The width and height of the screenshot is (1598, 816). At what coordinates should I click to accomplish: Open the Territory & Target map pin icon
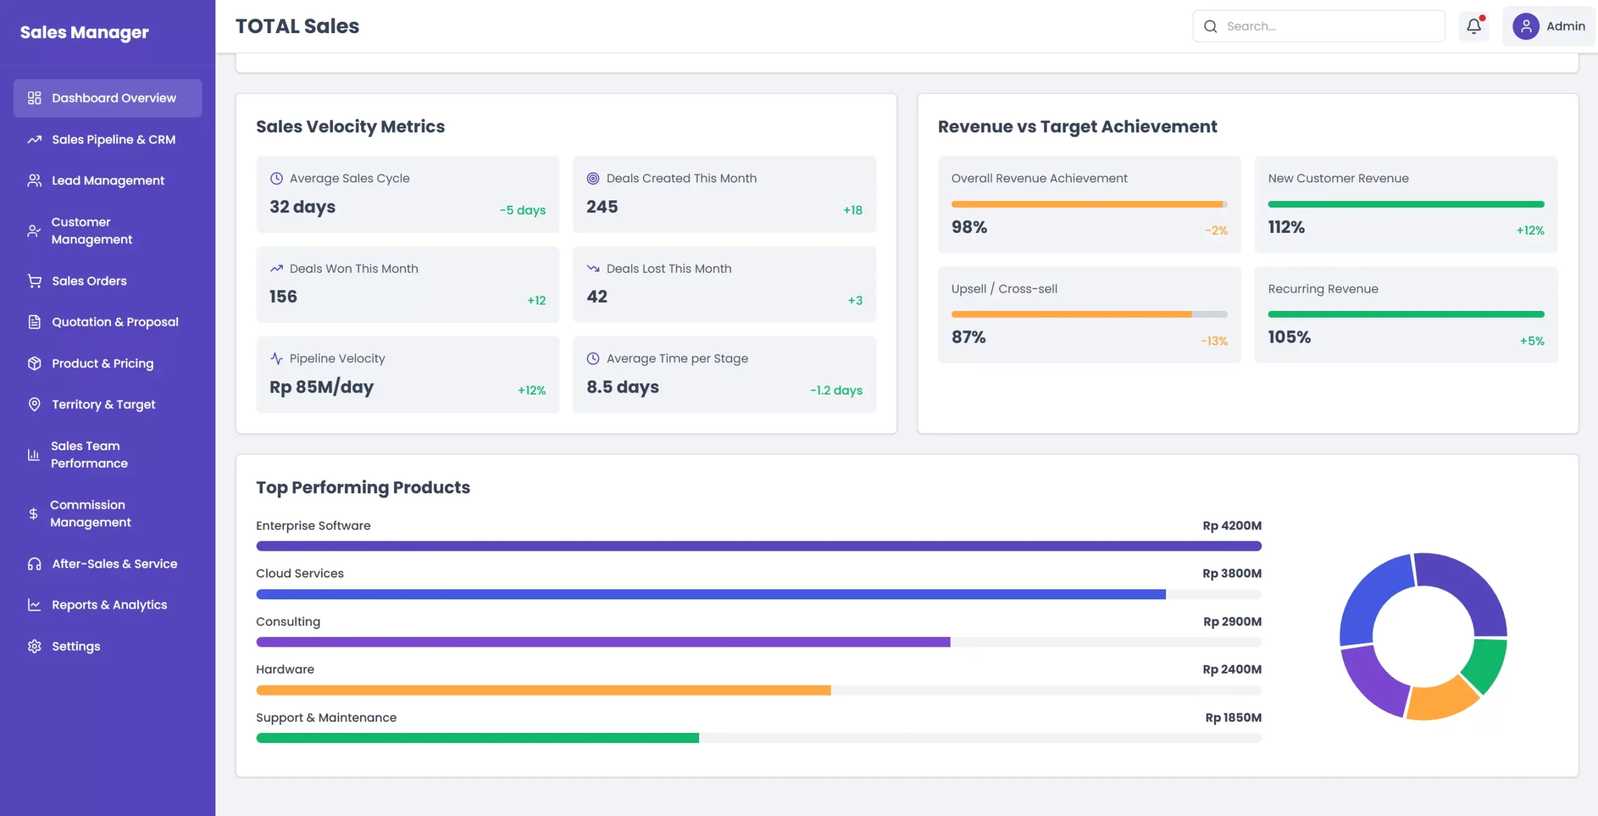[34, 404]
